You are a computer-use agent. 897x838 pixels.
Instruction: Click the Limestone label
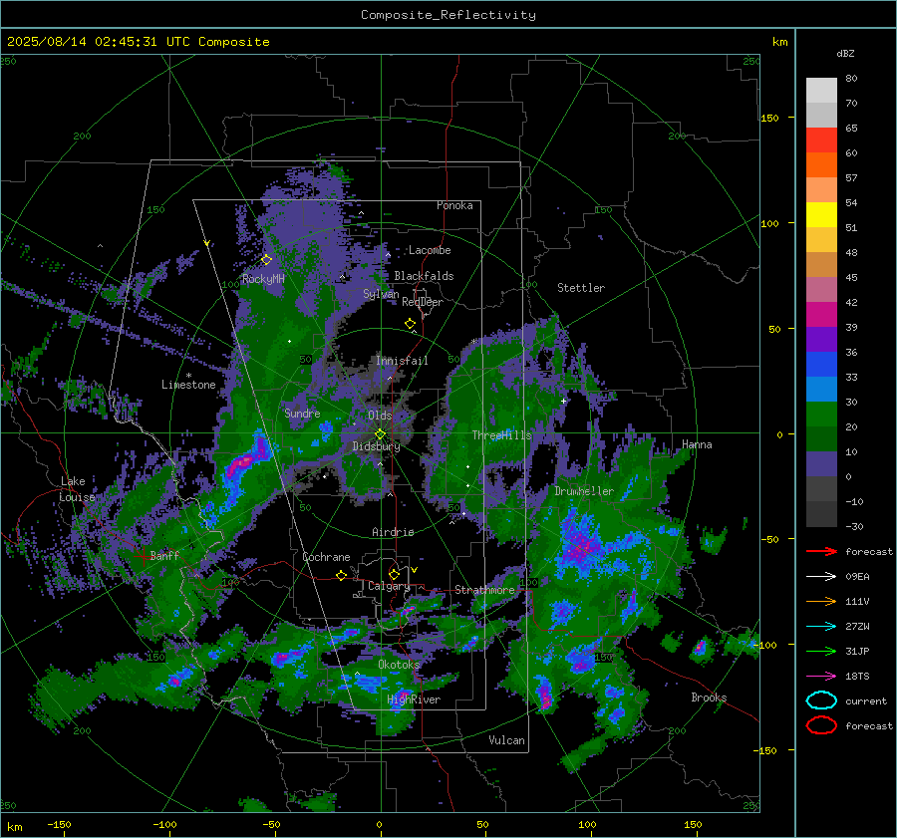click(188, 385)
